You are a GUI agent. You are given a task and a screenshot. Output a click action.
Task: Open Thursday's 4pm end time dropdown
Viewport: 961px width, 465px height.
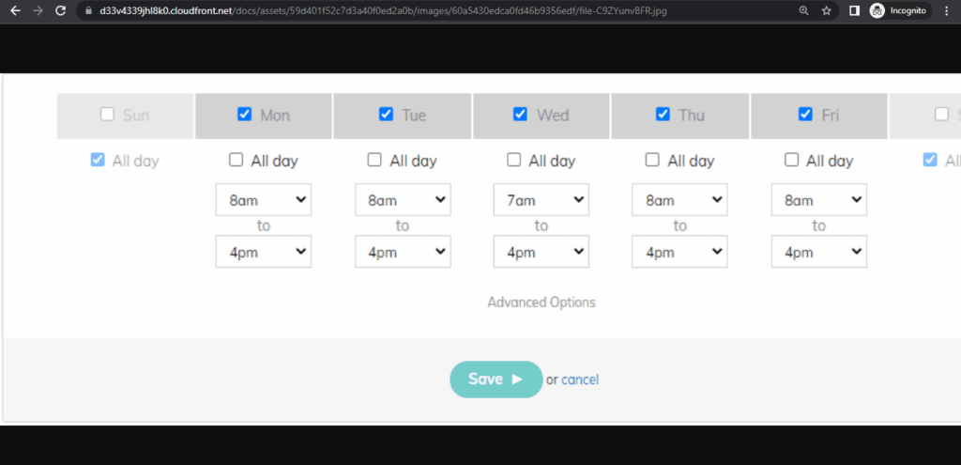point(679,252)
